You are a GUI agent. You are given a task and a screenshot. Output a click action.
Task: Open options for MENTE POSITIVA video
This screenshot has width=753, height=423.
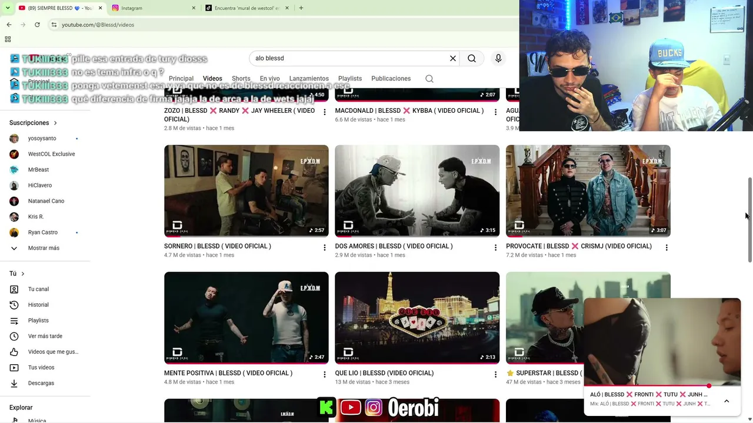[x=324, y=375]
